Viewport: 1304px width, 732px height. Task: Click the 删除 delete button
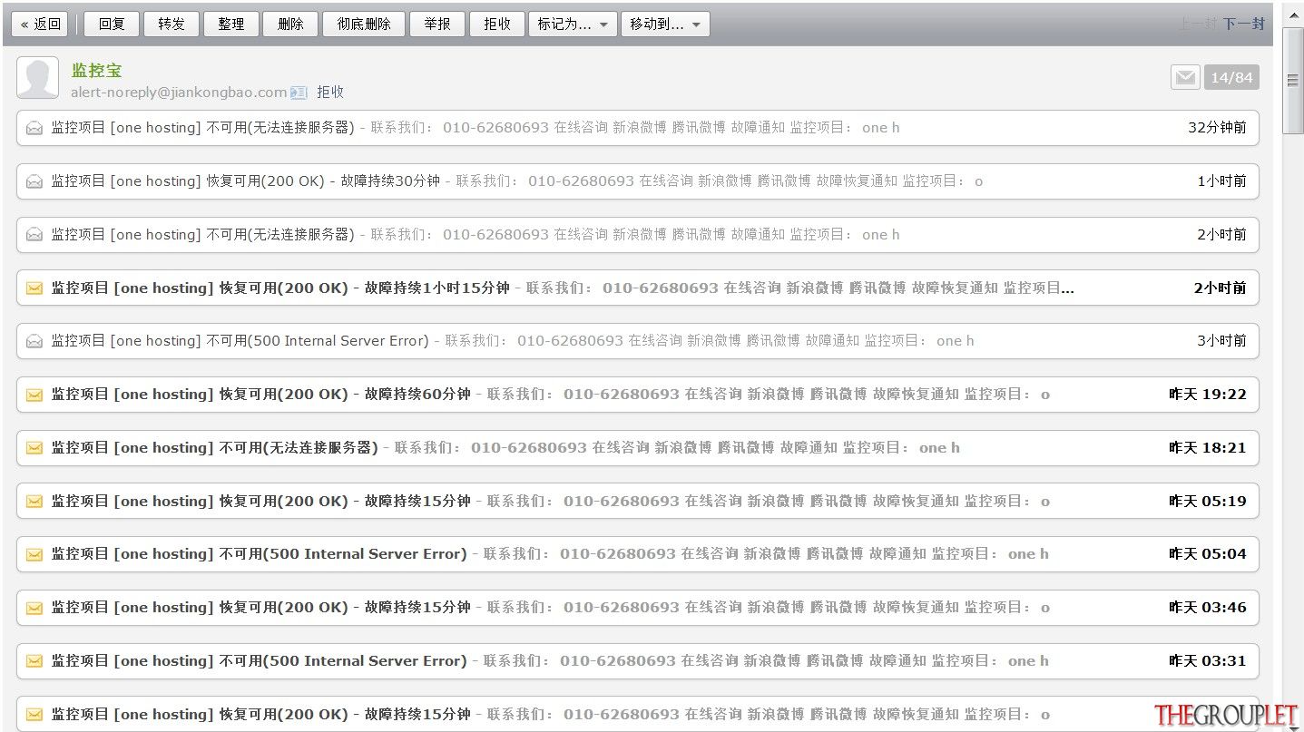tap(290, 24)
